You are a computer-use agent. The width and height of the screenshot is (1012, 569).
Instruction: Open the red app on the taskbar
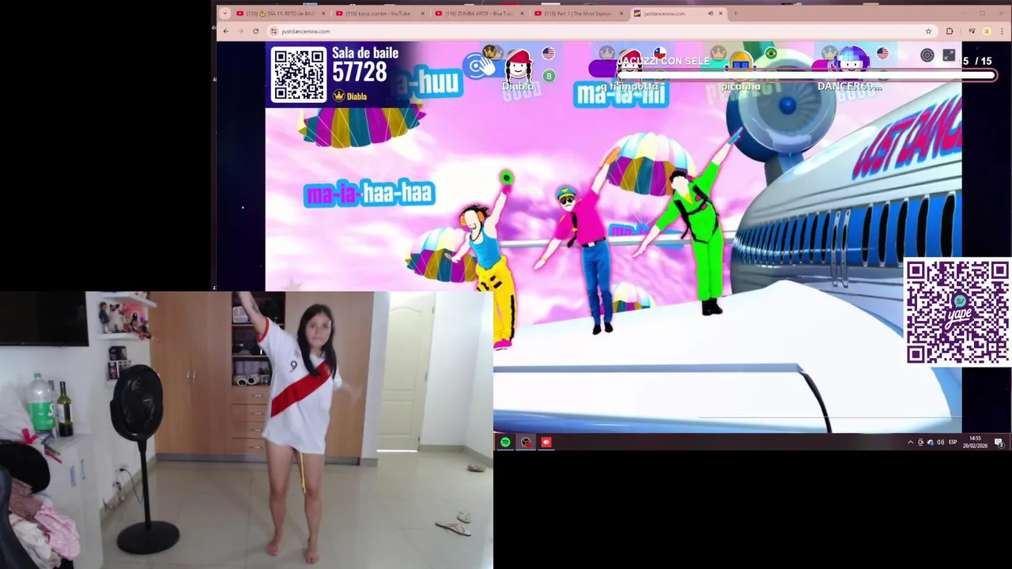546,442
